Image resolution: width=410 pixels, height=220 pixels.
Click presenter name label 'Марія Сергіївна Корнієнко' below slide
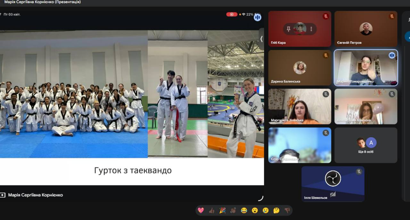[x=36, y=195]
